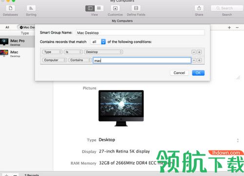The width and height of the screenshot is (244, 176).
Task: Click the text field containing mac
Action: (142, 61)
